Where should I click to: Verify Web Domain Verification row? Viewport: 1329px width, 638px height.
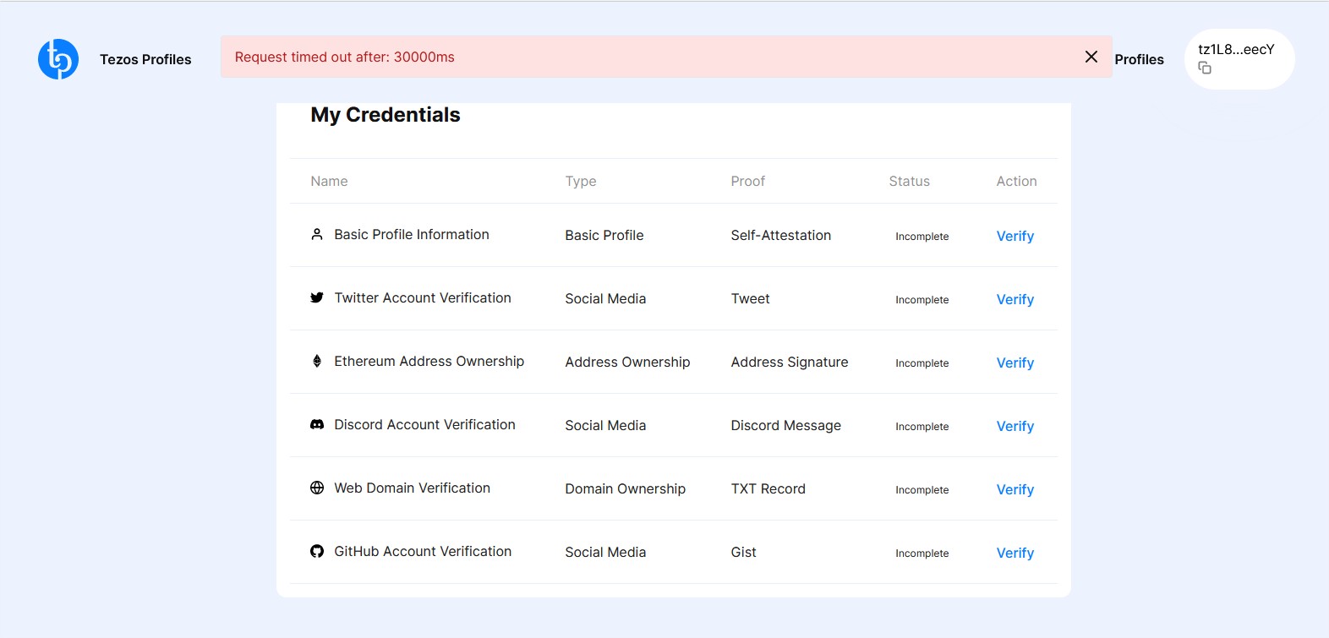pos(1015,489)
